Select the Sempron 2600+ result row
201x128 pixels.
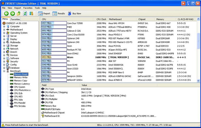pyautogui.click(x=119, y=76)
